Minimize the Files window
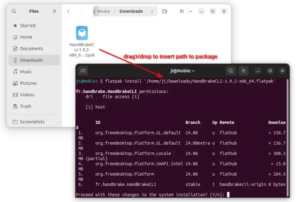The image size is (298, 202). coord(201,11)
